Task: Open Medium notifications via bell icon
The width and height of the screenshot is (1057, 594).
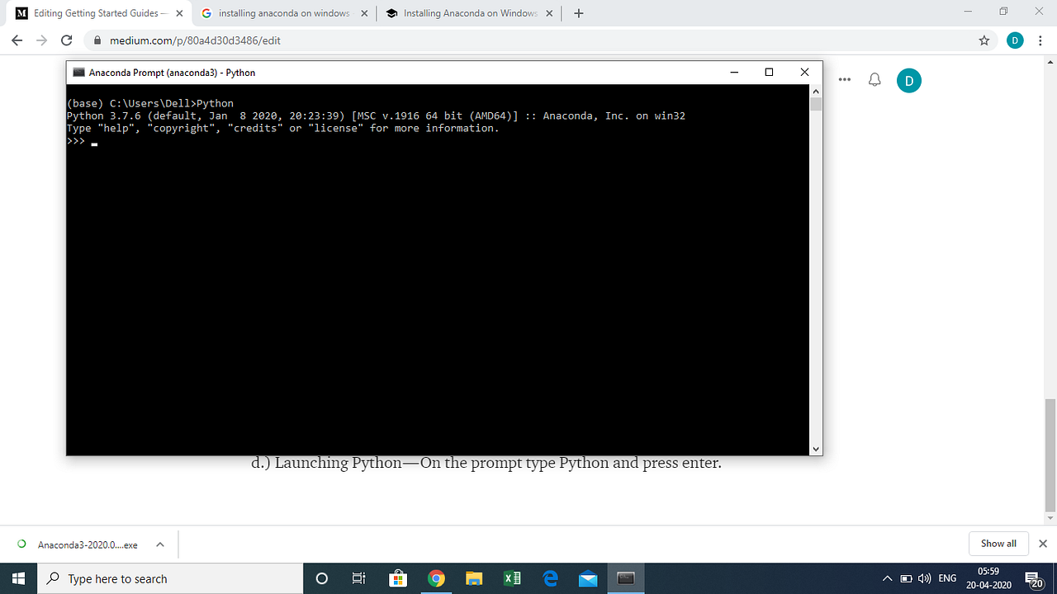Action: click(x=874, y=80)
